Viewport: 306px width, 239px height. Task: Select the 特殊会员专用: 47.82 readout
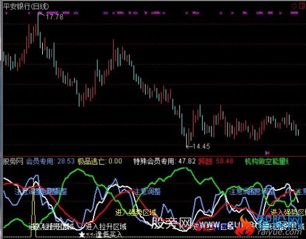(165, 162)
